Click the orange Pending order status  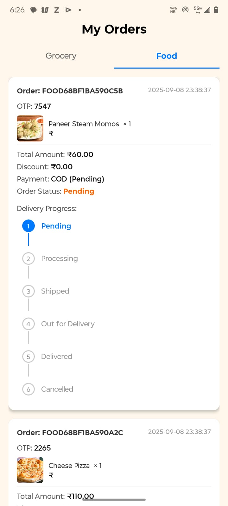click(79, 191)
